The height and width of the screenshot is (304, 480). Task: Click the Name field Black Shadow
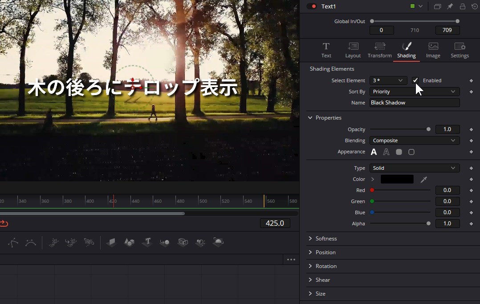[415, 103]
